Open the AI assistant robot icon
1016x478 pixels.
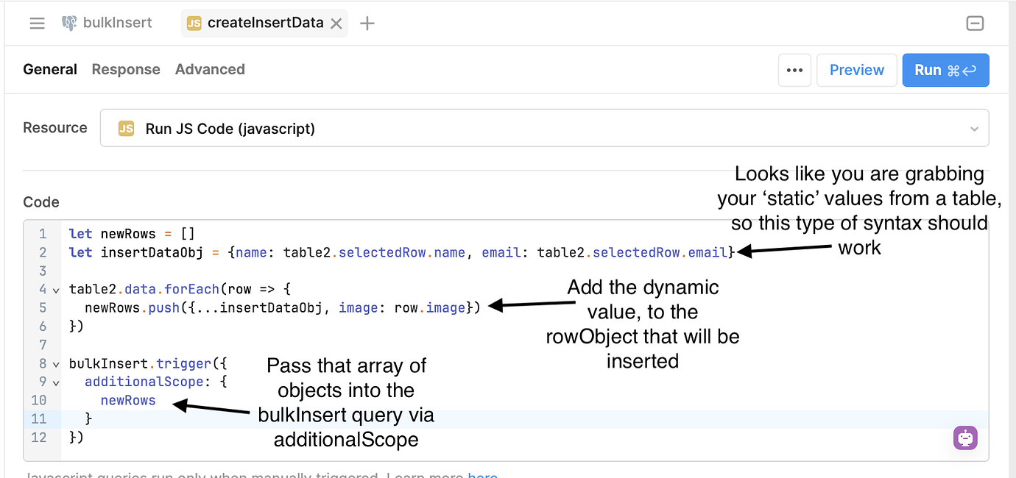click(965, 438)
